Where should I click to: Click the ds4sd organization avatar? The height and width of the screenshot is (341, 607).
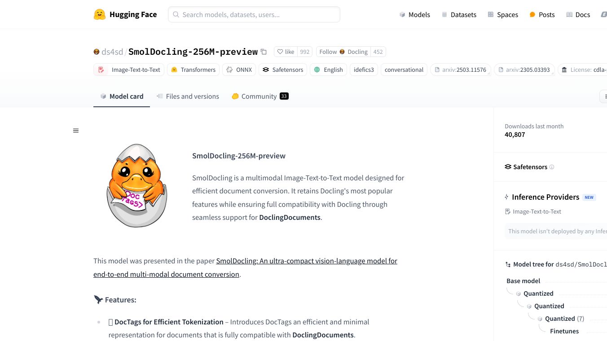point(97,52)
